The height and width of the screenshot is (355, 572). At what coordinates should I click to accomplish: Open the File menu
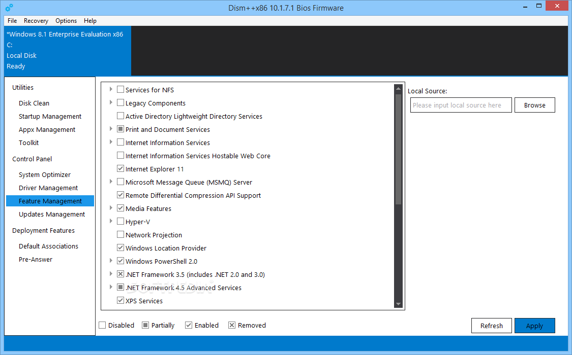click(x=12, y=21)
